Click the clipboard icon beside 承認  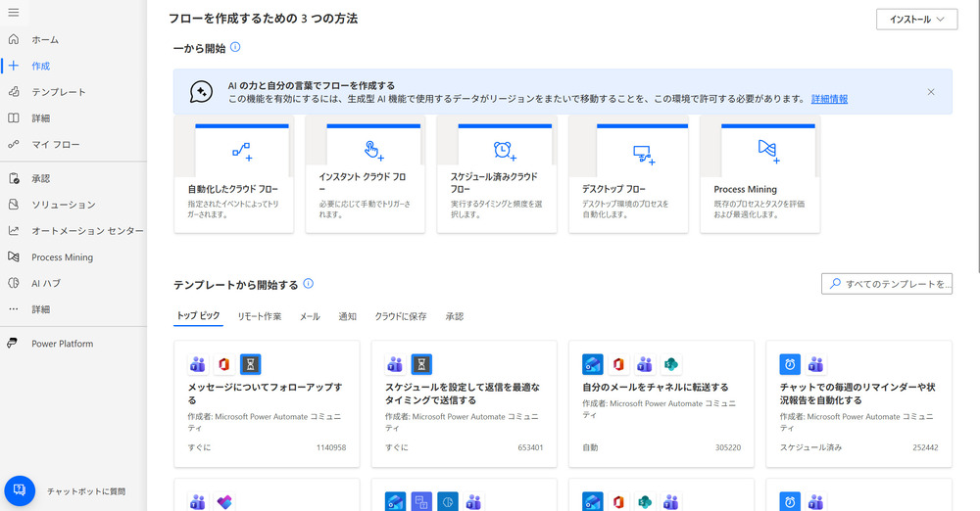13,179
